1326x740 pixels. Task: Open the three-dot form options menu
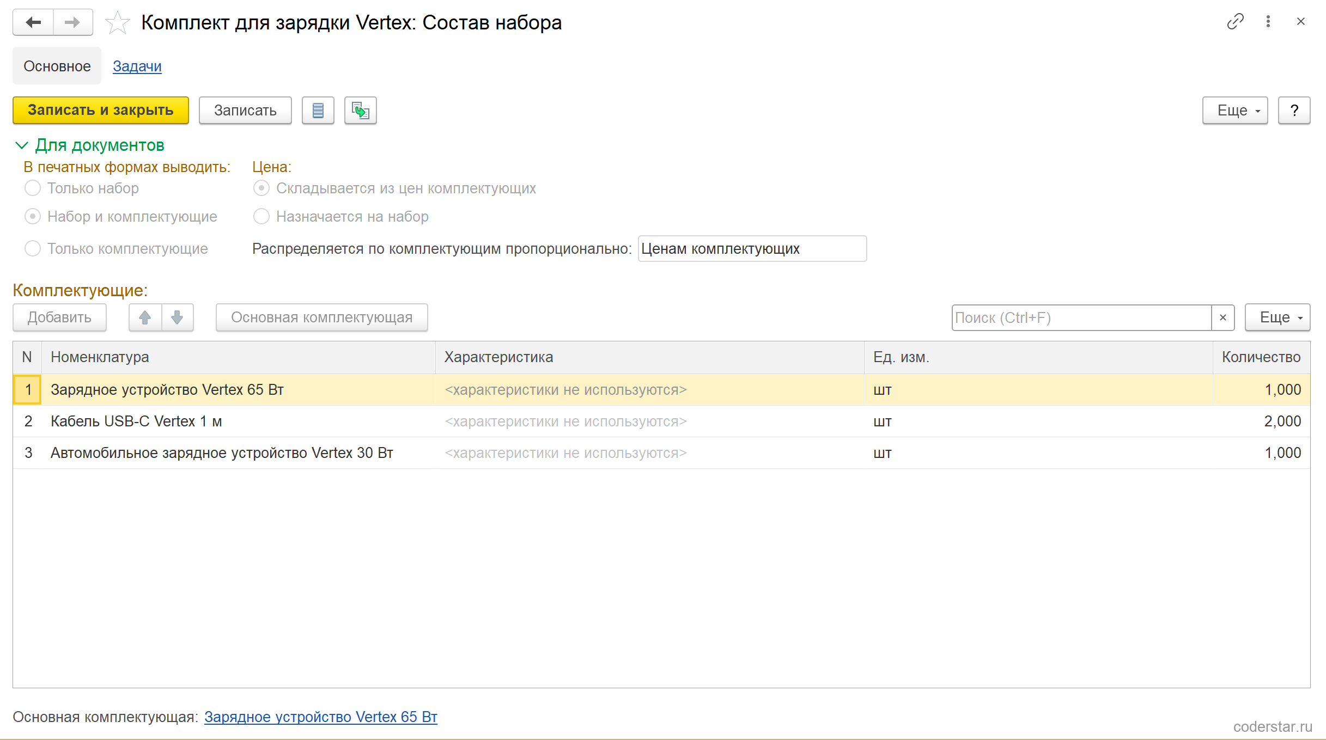(1268, 21)
